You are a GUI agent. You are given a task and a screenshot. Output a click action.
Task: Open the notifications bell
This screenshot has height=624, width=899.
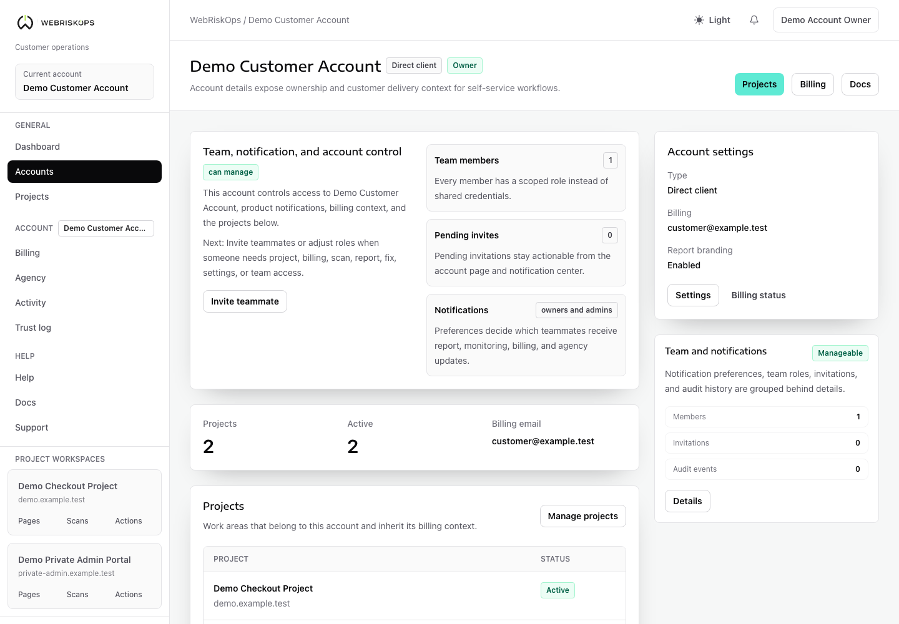[x=754, y=20]
